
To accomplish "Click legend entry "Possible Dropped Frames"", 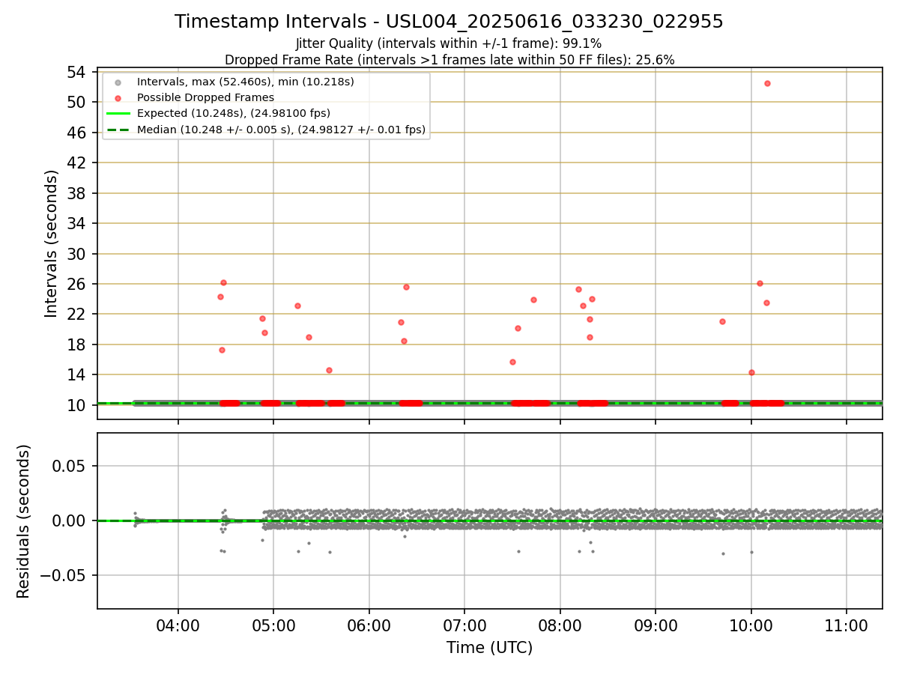I will click(205, 97).
